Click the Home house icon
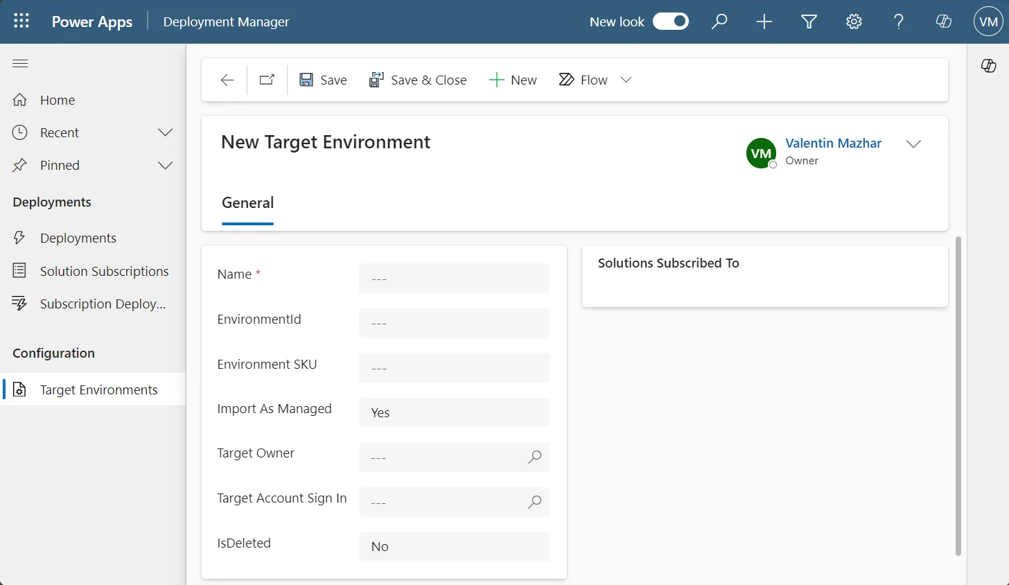Viewport: 1009px width, 585px height. tap(20, 100)
